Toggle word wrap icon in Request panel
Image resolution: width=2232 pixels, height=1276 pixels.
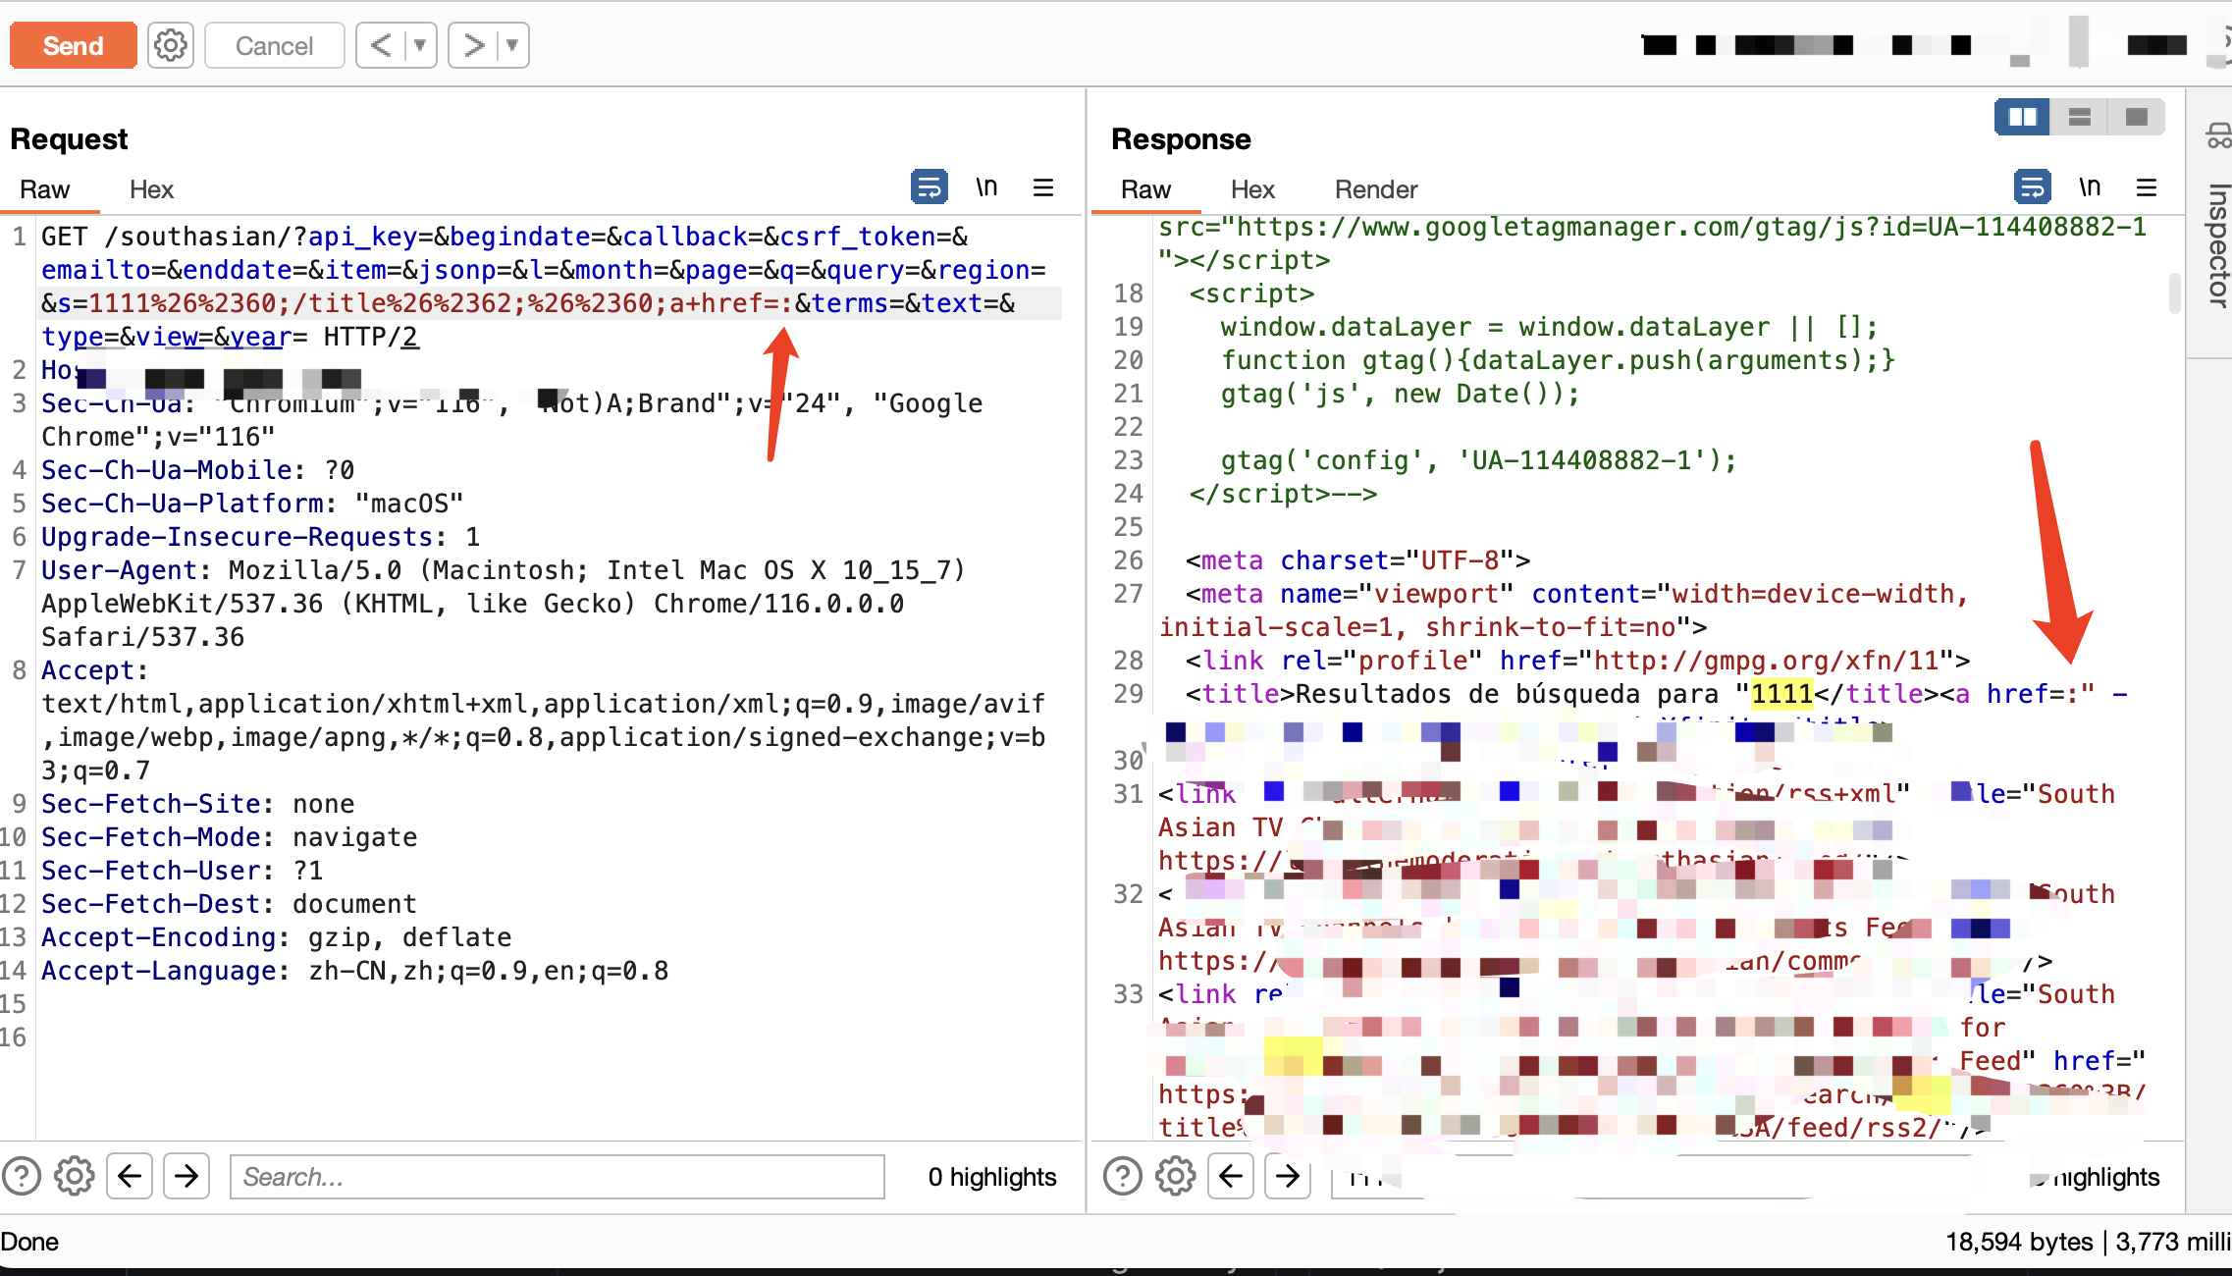tap(929, 186)
